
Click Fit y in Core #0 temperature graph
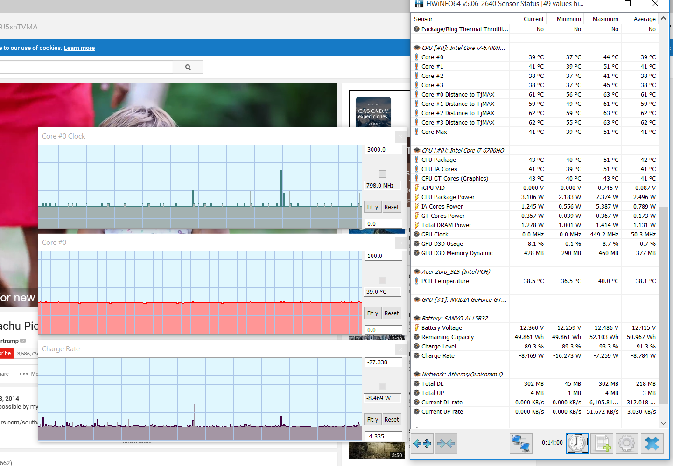point(372,313)
